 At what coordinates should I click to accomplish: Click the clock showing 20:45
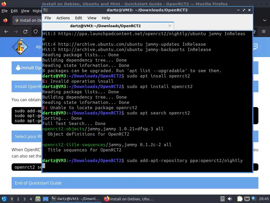pyautogui.click(x=264, y=199)
